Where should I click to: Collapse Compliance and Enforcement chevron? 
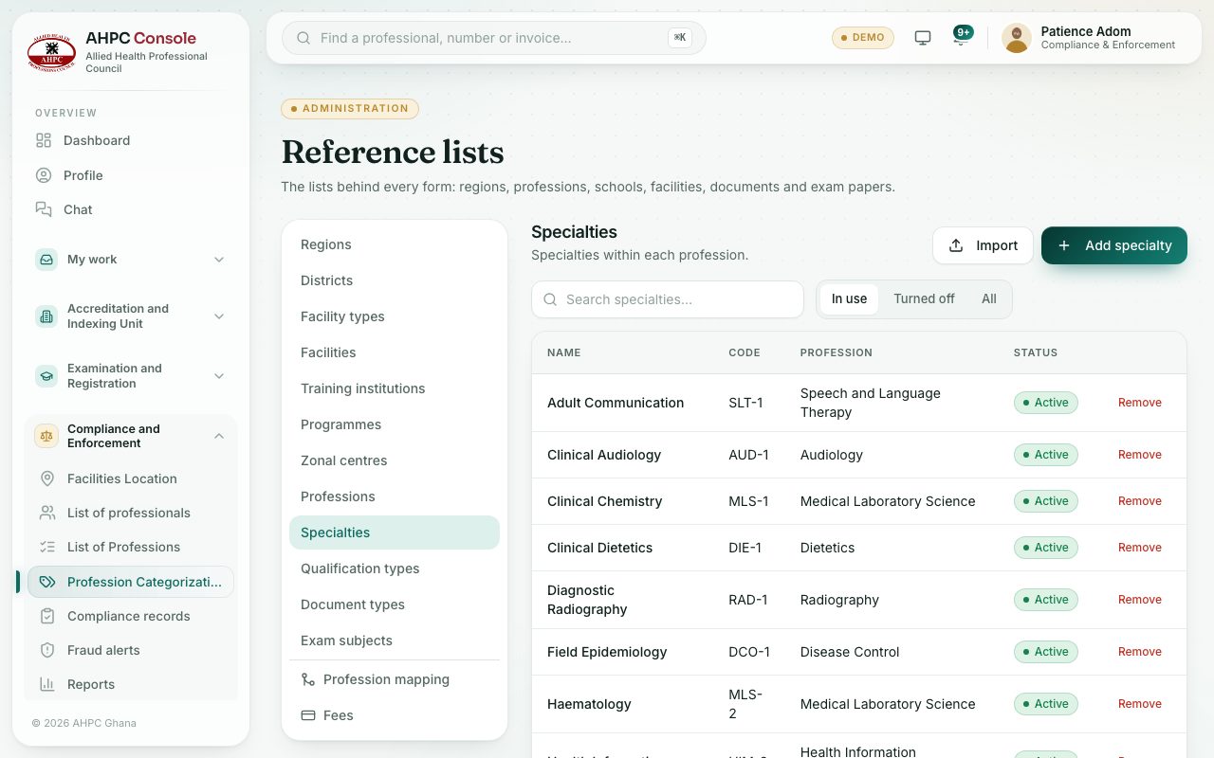219,436
